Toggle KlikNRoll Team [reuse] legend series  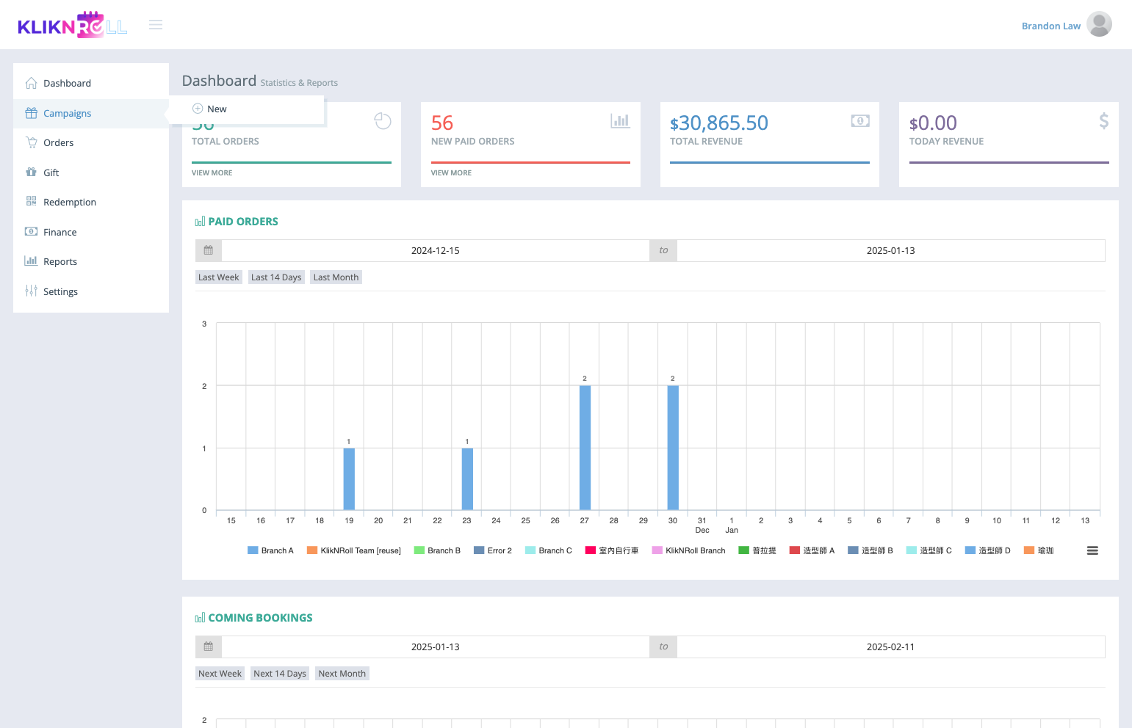coord(354,550)
